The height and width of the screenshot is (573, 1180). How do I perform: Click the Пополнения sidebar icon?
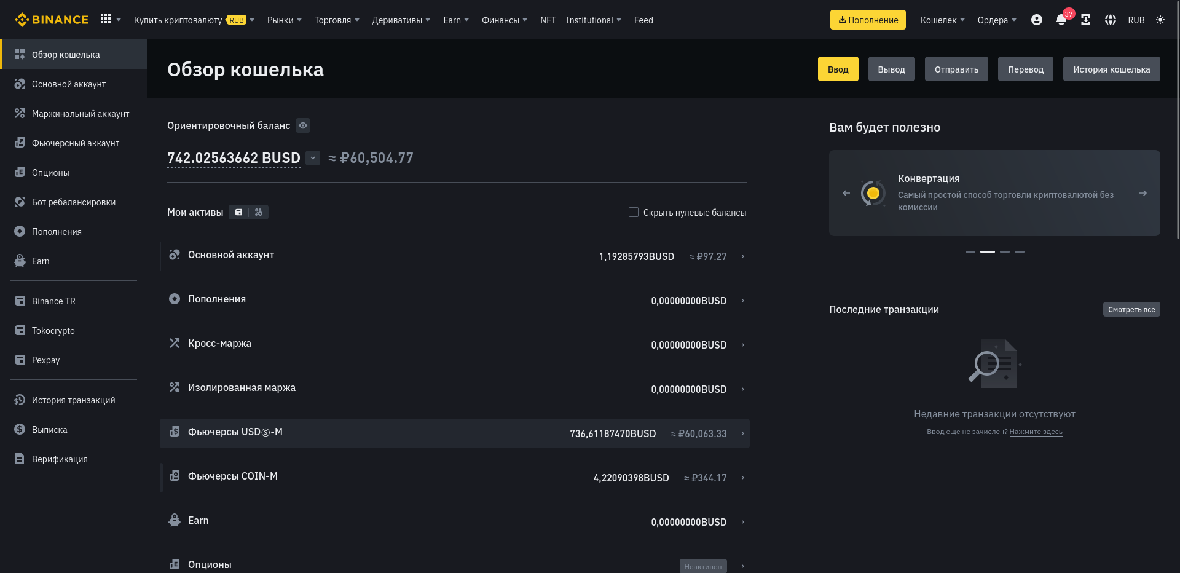pyautogui.click(x=20, y=231)
